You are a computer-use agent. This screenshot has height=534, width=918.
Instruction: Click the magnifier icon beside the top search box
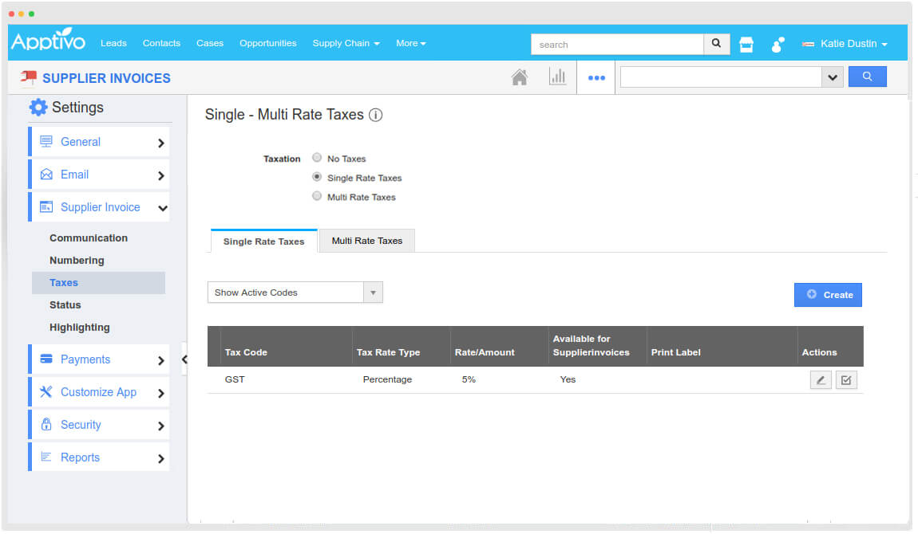[x=716, y=44]
